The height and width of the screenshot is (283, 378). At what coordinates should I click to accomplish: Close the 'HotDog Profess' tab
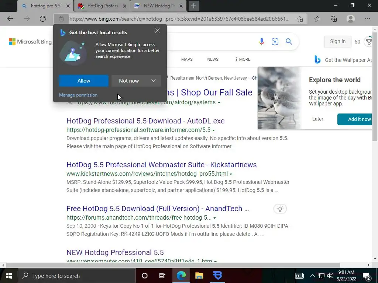click(x=124, y=6)
